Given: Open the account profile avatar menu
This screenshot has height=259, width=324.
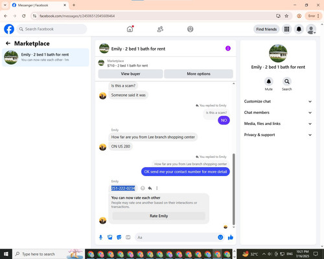Looking at the screenshot, I should (x=311, y=29).
